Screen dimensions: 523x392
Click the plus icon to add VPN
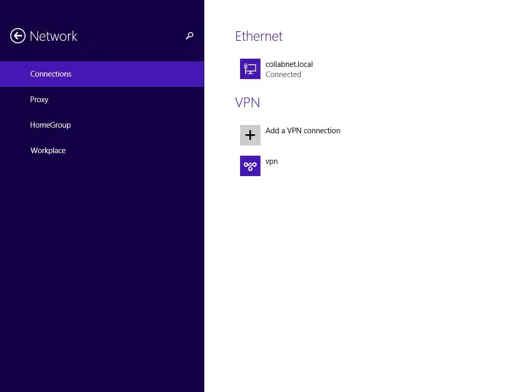(x=250, y=135)
